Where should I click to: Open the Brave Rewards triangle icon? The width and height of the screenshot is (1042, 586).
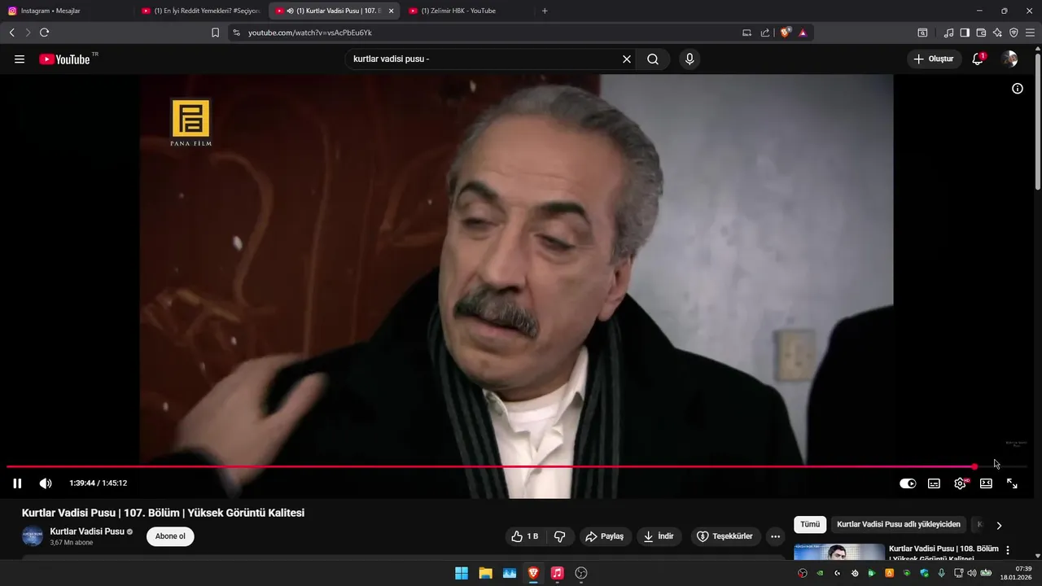click(x=803, y=33)
